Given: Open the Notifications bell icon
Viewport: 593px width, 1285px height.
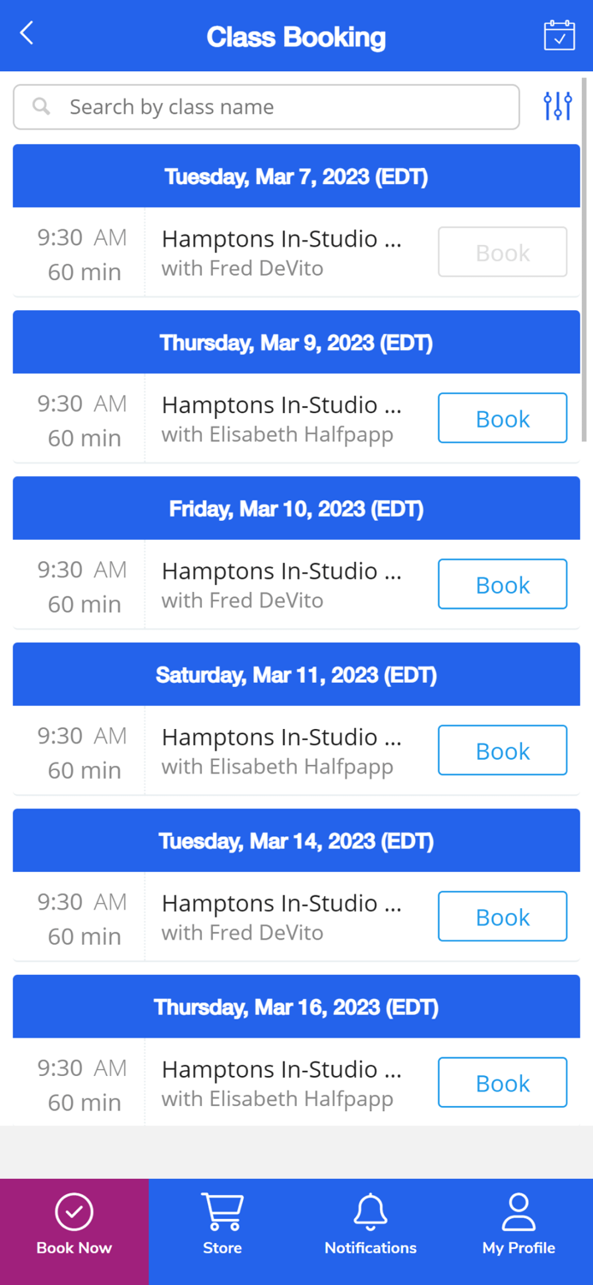Looking at the screenshot, I should pos(371,1212).
